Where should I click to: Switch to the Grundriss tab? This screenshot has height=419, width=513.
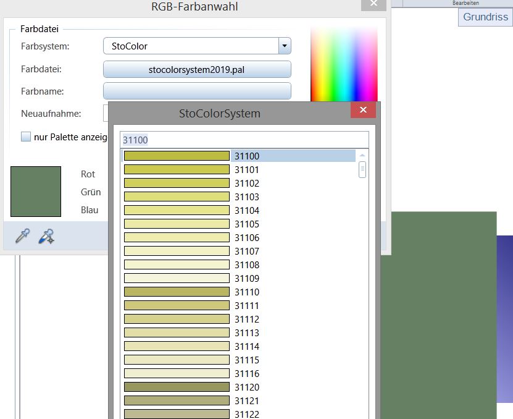click(x=485, y=17)
